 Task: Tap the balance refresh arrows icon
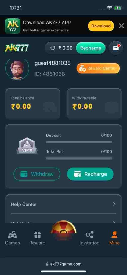pyautogui.click(x=53, y=48)
